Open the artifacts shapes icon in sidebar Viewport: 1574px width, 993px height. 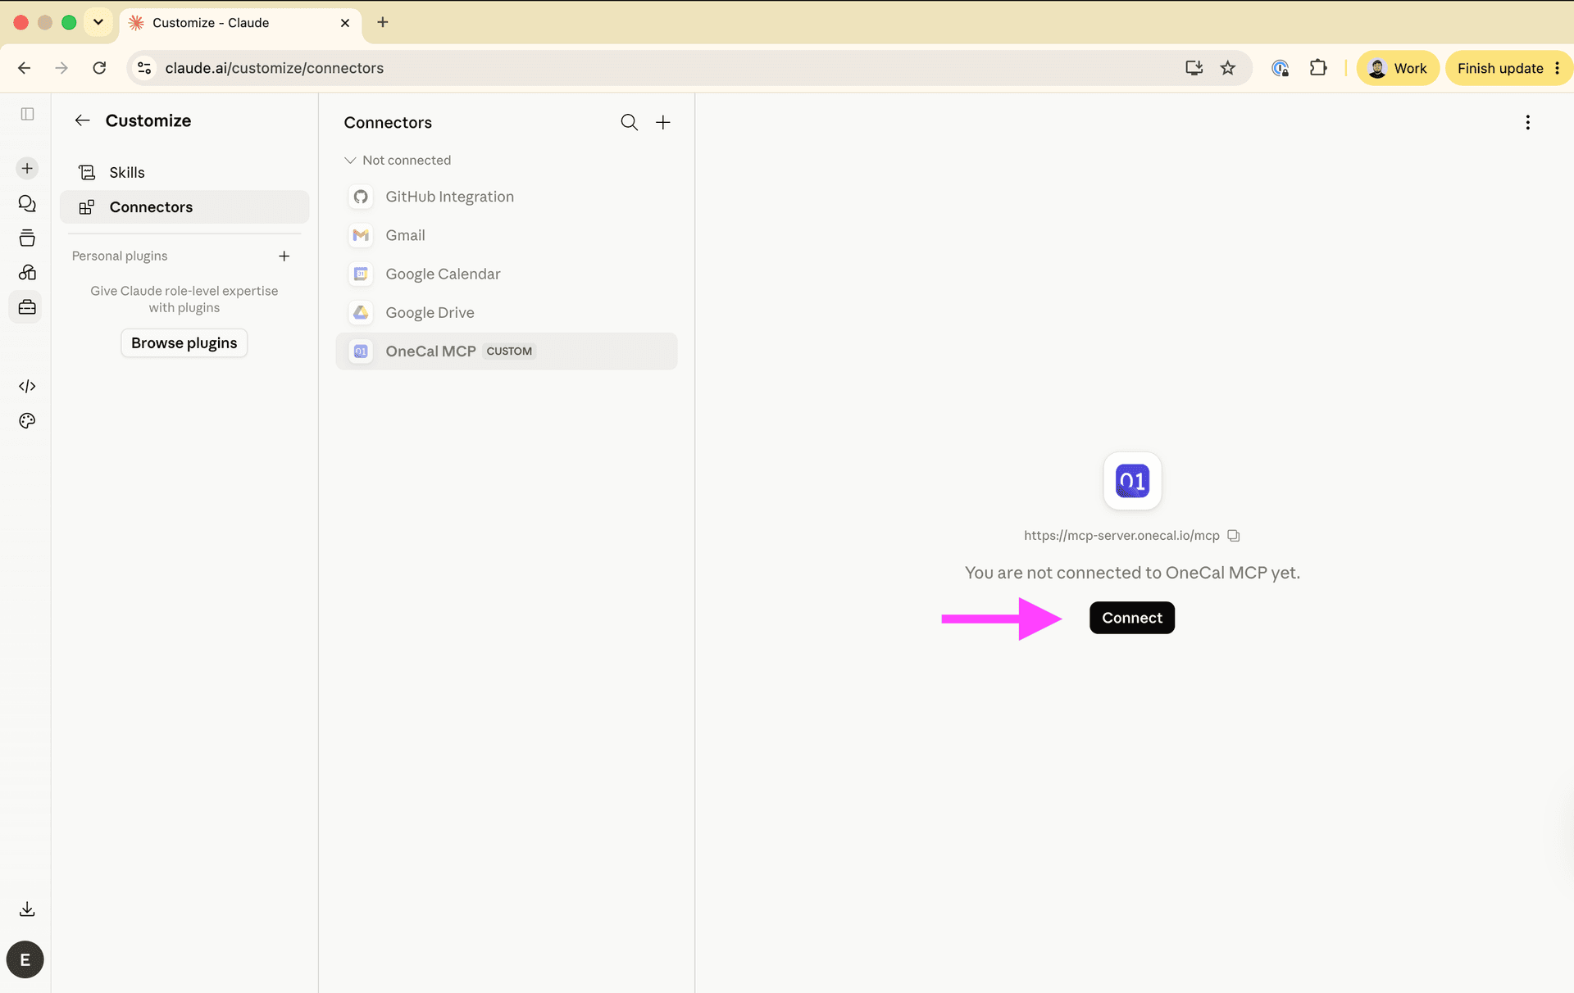pos(27,272)
